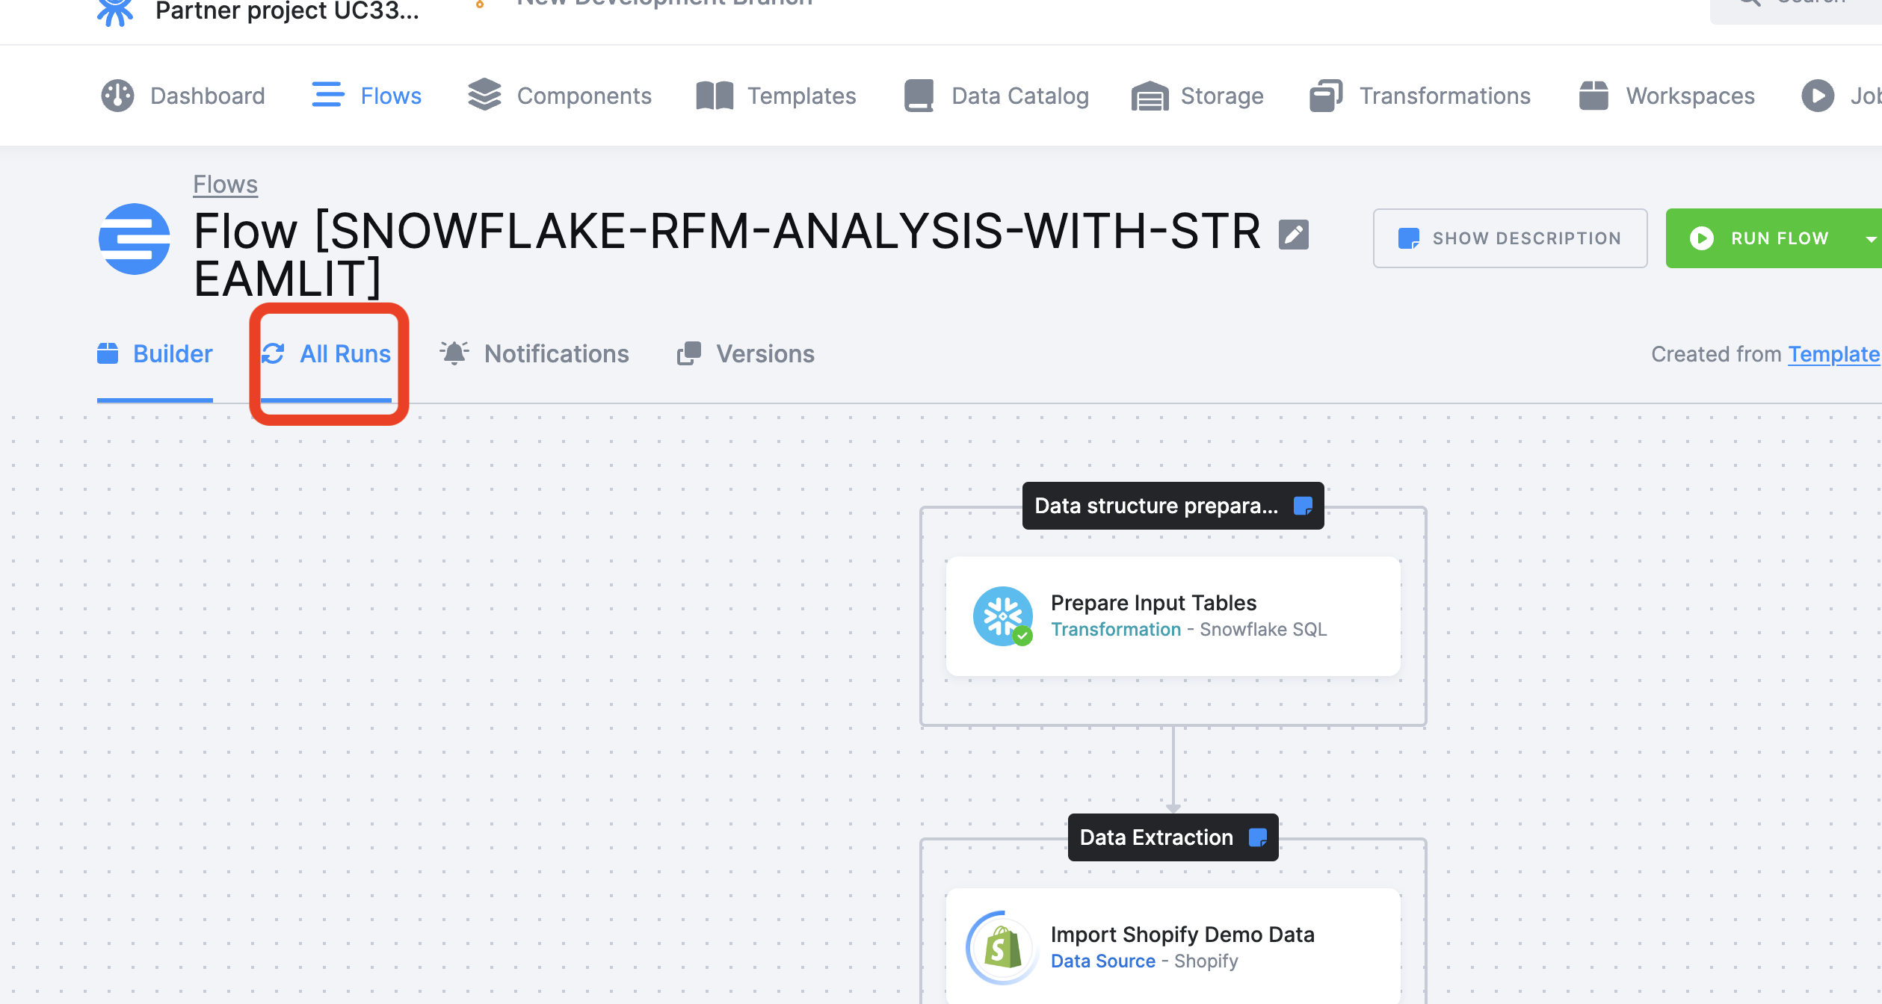
Task: Edit the flow name with pencil icon
Action: tap(1294, 235)
